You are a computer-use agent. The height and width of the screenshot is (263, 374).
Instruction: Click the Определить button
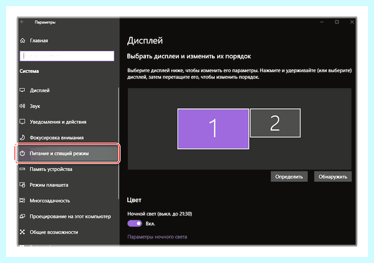coord(289,176)
